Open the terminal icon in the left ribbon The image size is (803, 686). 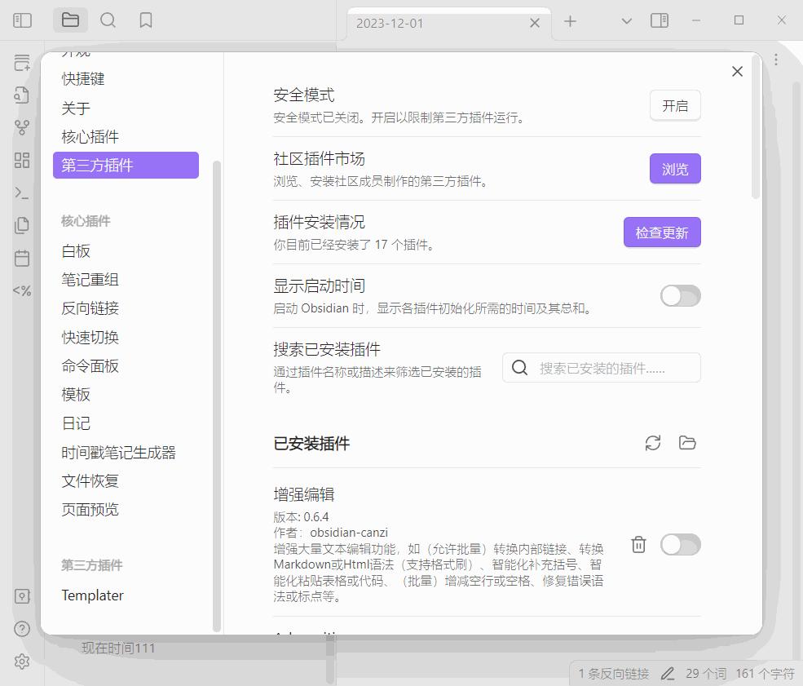click(x=22, y=193)
